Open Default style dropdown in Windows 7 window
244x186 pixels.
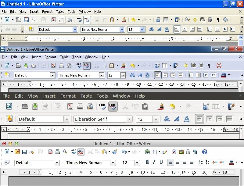tap(52, 75)
